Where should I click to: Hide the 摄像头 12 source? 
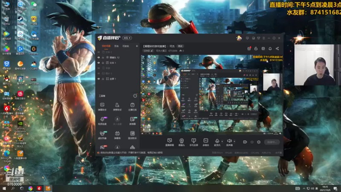tap(99, 58)
